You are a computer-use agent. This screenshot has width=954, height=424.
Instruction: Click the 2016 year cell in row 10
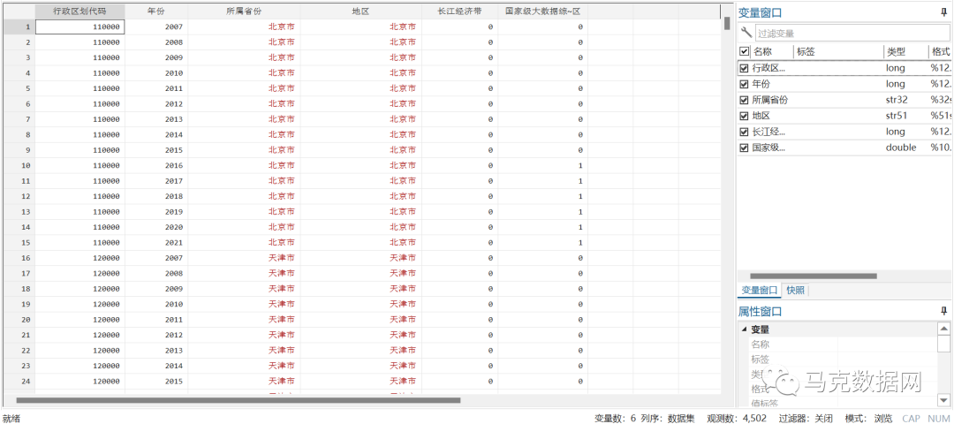click(156, 165)
